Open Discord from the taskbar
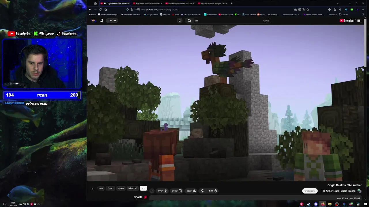Viewport: 369px width, 207px height. [316, 204]
